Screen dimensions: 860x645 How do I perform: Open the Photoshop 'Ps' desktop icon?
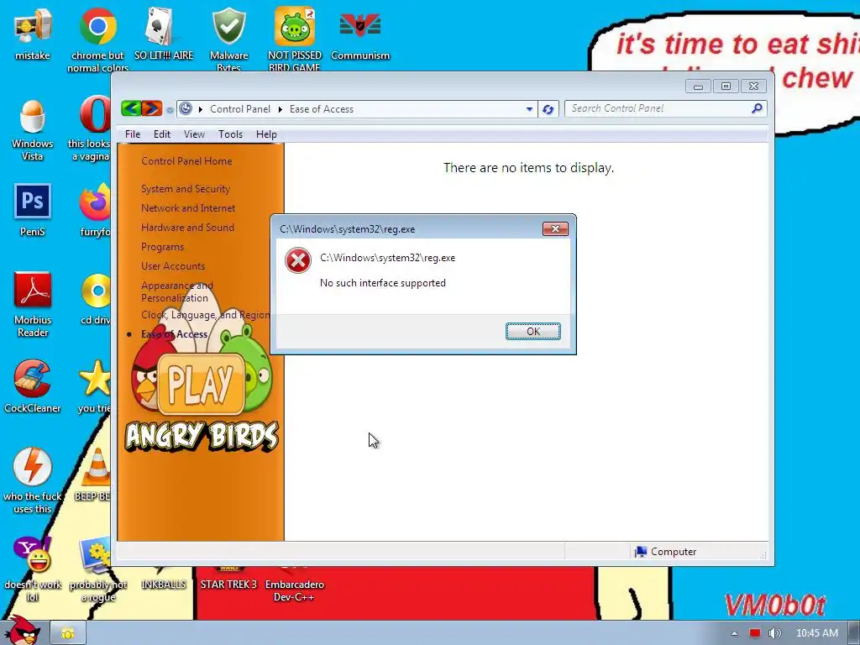33,202
